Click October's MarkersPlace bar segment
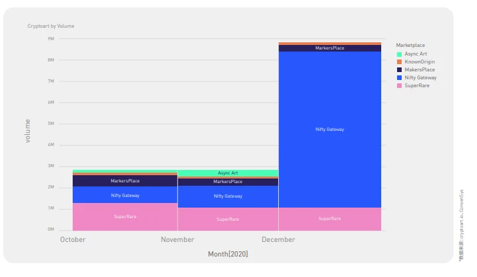The image size is (477, 277). pos(125,181)
